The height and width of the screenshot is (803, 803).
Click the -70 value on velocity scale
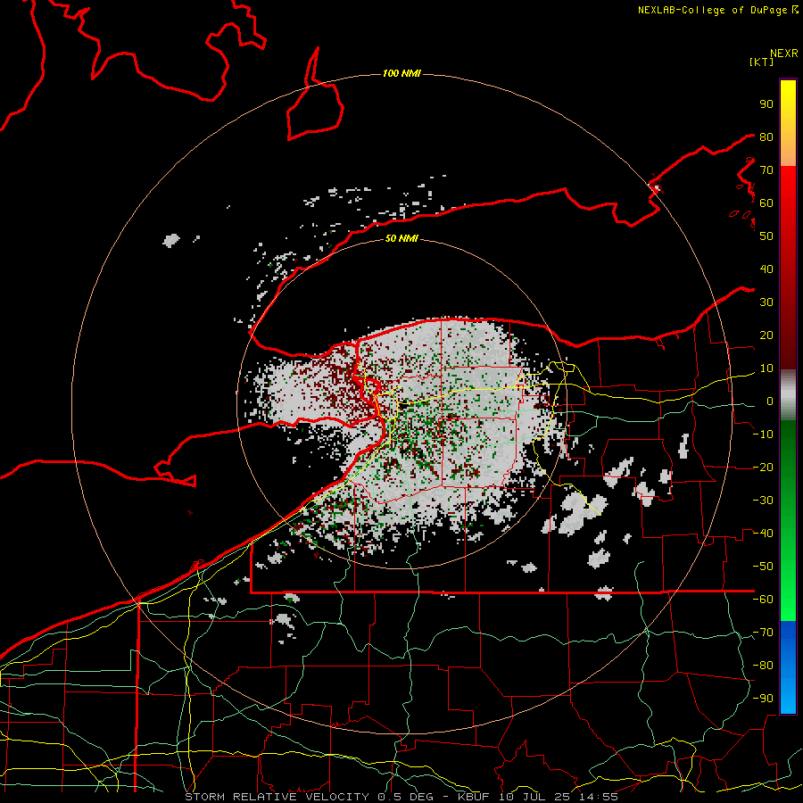pos(763,633)
